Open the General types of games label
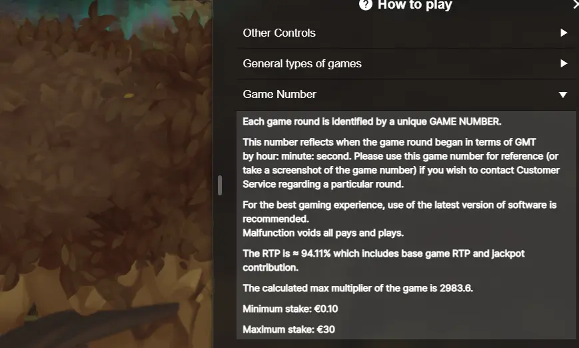This screenshot has width=579, height=348. [x=302, y=63]
